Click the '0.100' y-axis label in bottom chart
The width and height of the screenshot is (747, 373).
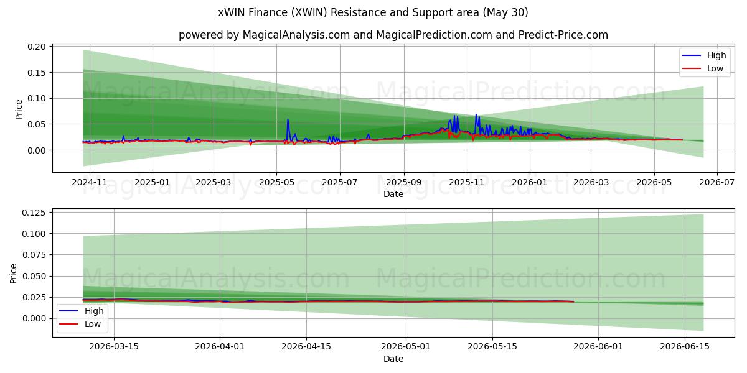(x=35, y=234)
